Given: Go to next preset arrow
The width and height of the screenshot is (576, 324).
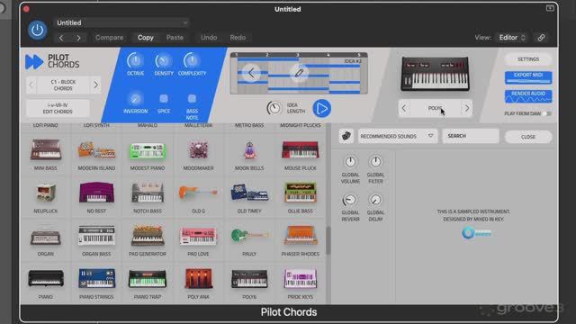Looking at the screenshot, I should [x=78, y=38].
